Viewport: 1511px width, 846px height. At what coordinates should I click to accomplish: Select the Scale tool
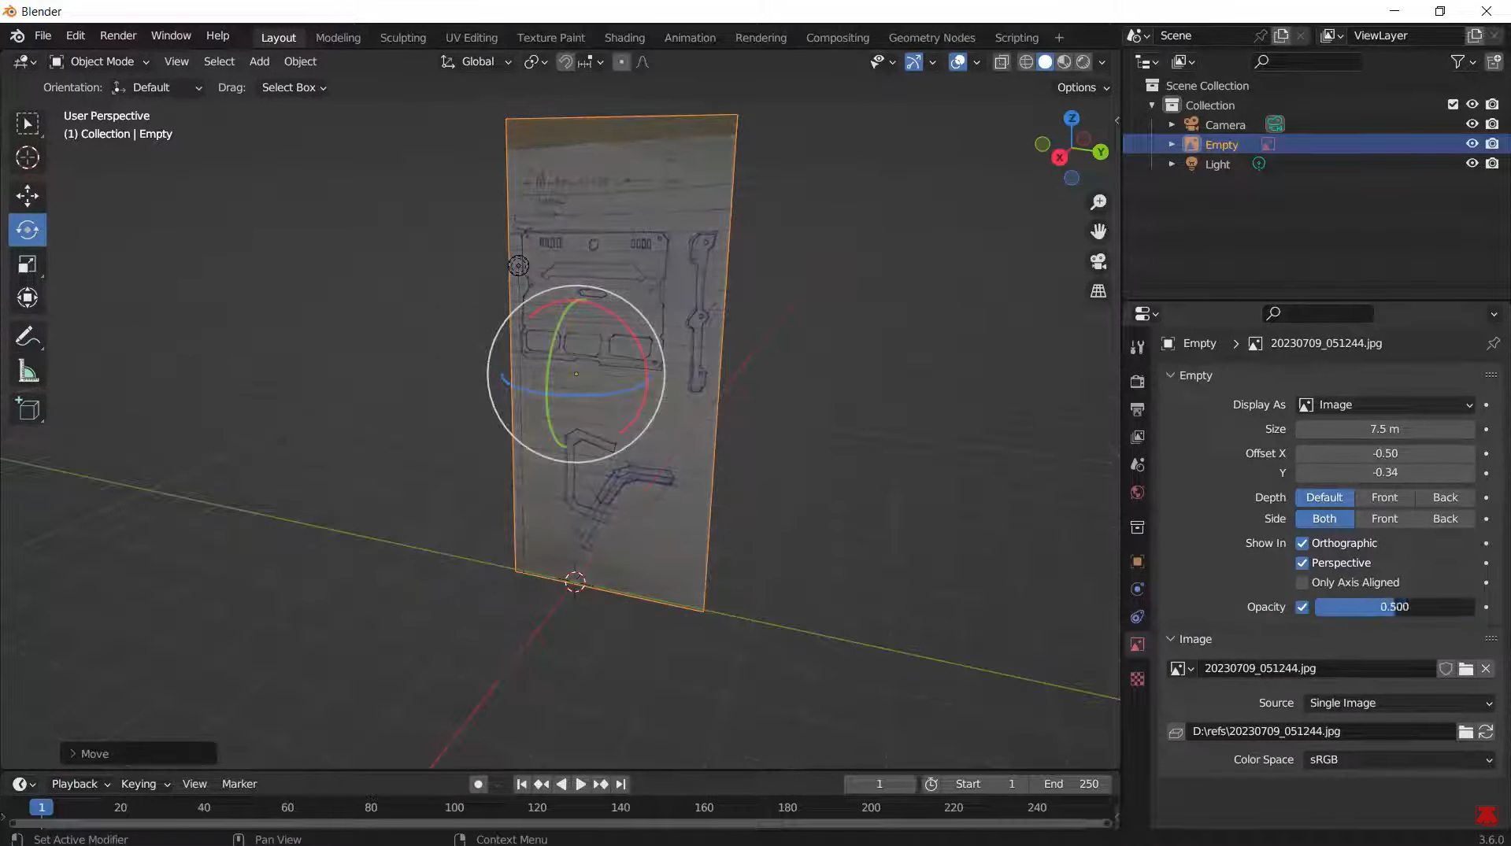[x=28, y=264]
